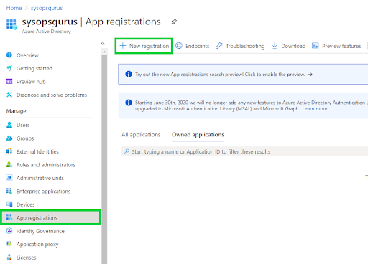The height and width of the screenshot is (264, 368).
Task: Pin the App registrations blade
Action: [174, 22]
